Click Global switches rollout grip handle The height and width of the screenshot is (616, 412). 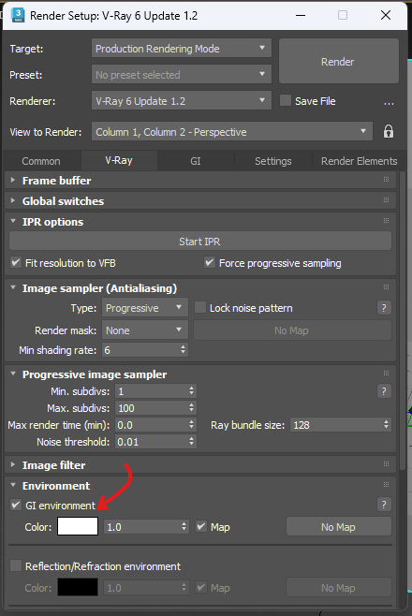point(386,200)
